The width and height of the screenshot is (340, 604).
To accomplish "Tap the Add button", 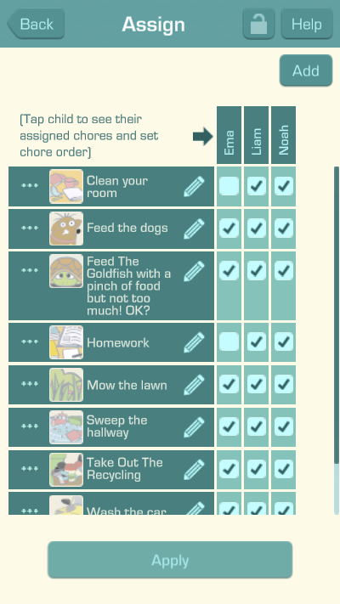I will click(306, 71).
